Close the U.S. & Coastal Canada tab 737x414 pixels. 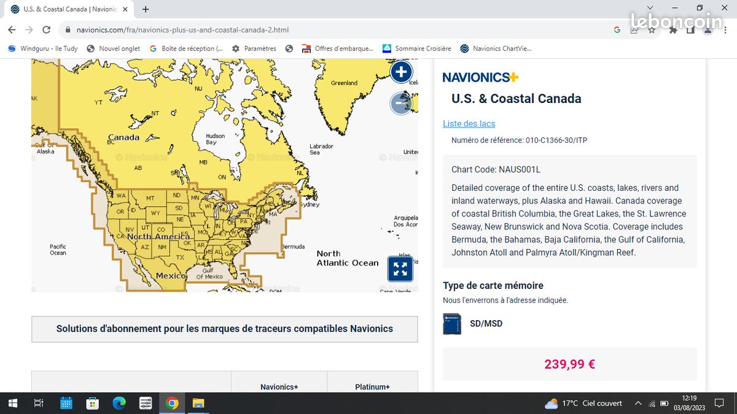125,9
